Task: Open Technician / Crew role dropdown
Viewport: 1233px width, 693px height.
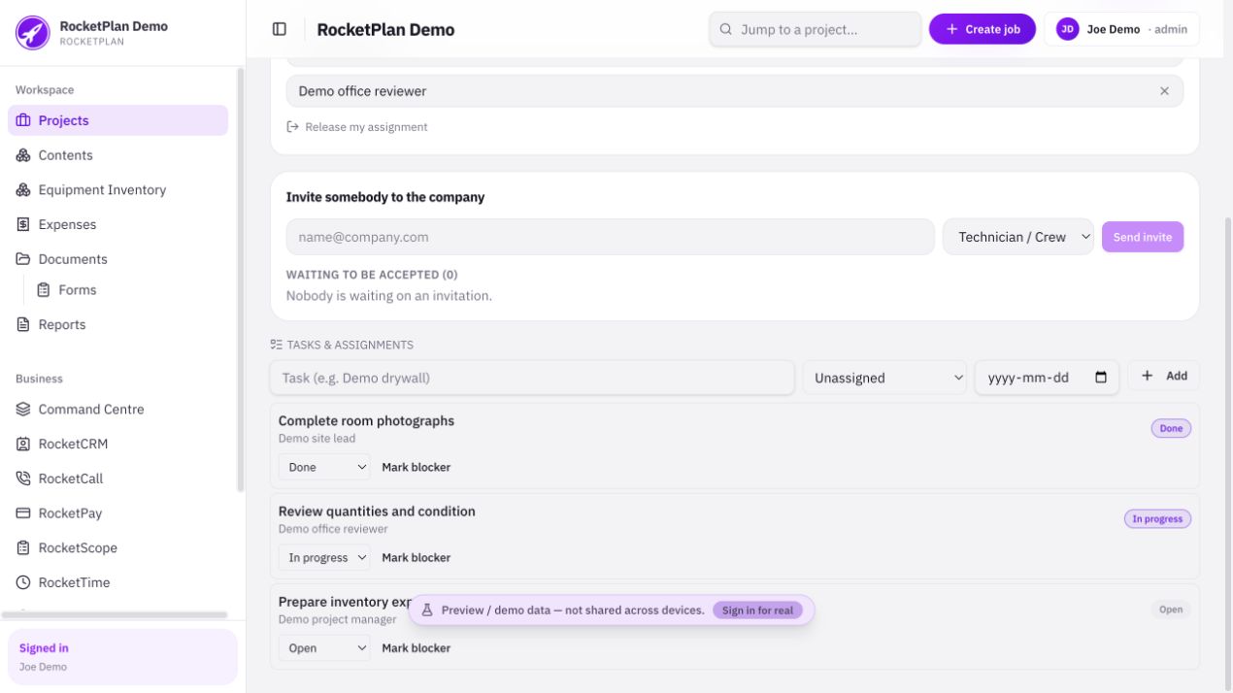Action: point(1017,237)
